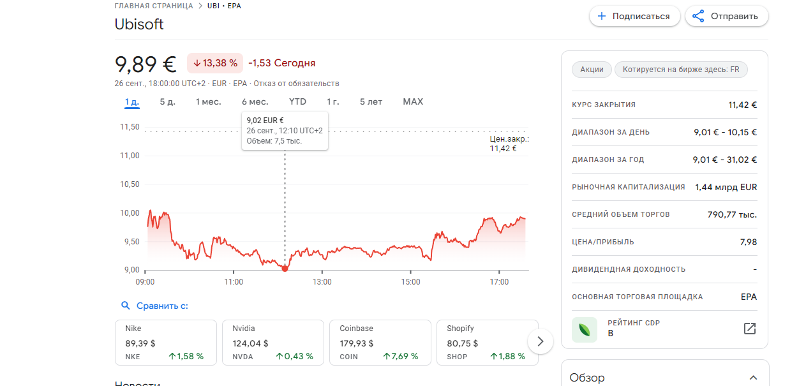Open the CDP rating external link icon
806x386 pixels.
(x=750, y=329)
